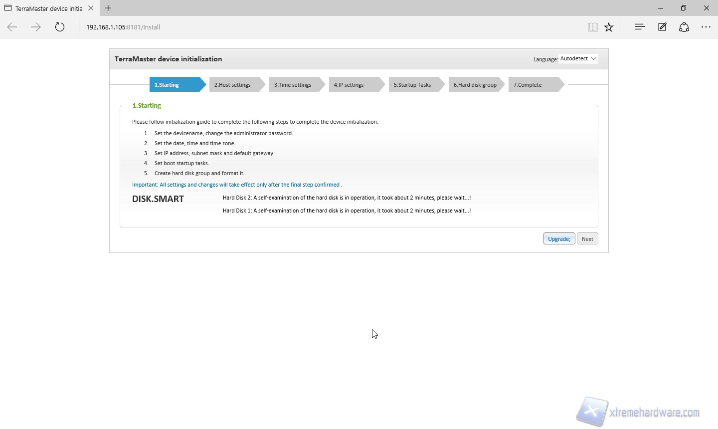Go to the 2.Host settings step

[234, 85]
